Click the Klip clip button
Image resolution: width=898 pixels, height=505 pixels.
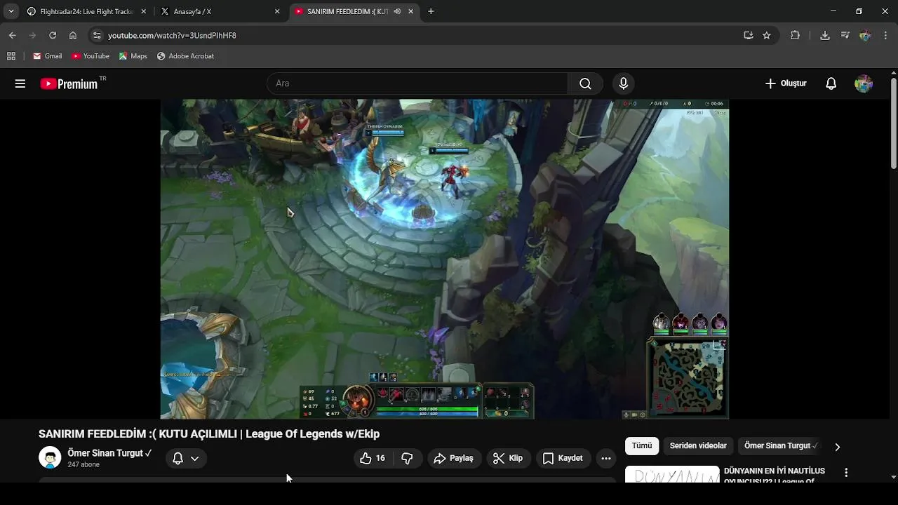[x=507, y=458]
